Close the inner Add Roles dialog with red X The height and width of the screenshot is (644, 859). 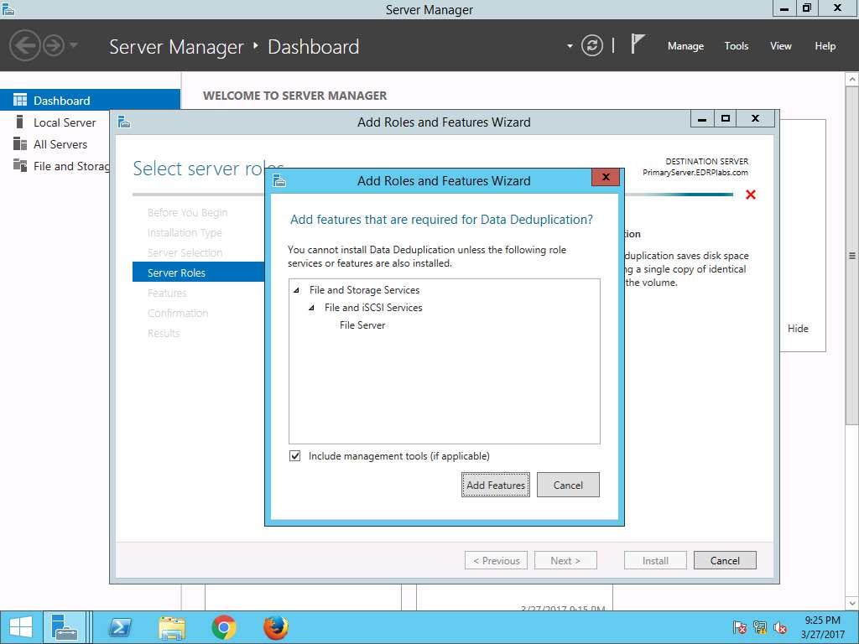pyautogui.click(x=606, y=177)
